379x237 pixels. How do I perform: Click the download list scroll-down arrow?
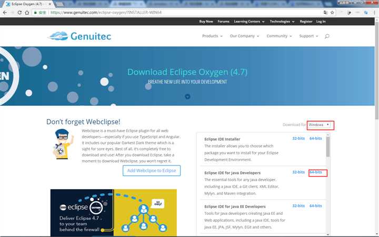pos(328,234)
